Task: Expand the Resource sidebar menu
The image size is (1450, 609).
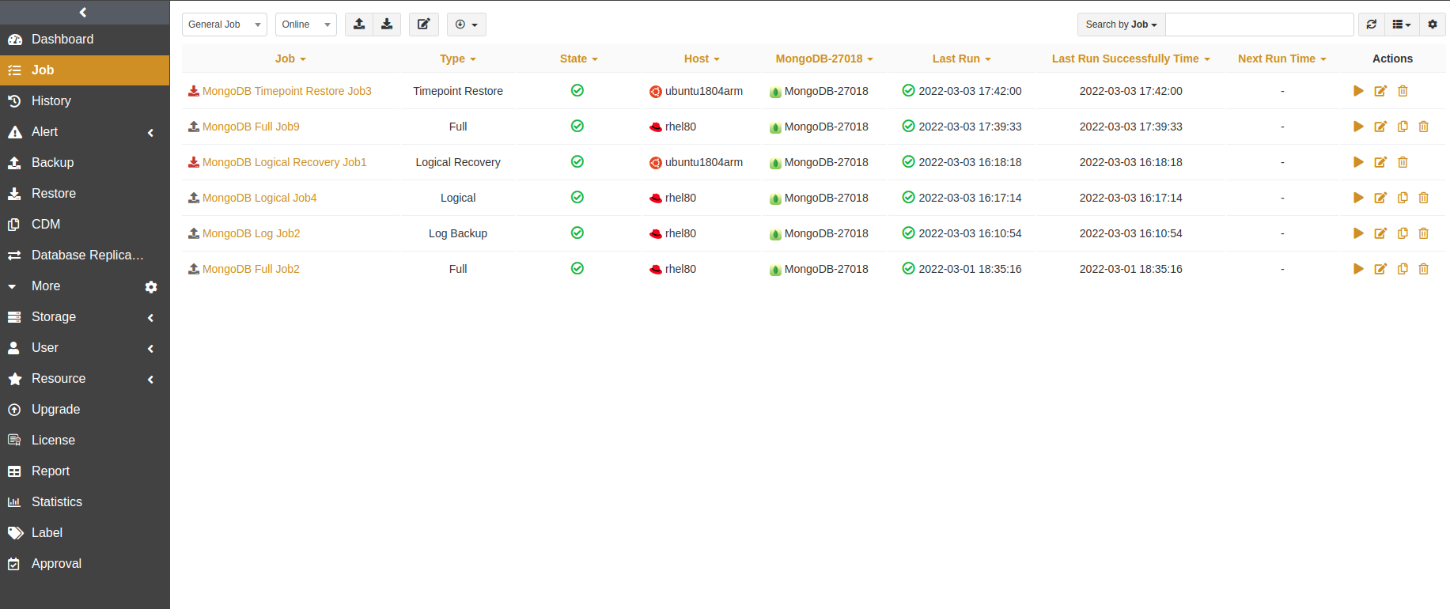Action: pyautogui.click(x=85, y=379)
